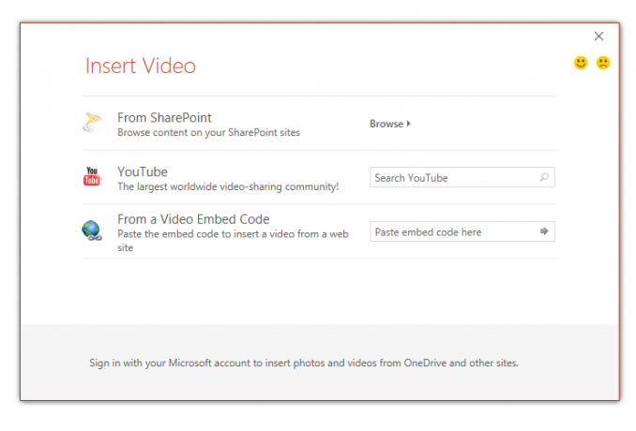
Task: Select the From SharePoint heading
Action: (164, 117)
